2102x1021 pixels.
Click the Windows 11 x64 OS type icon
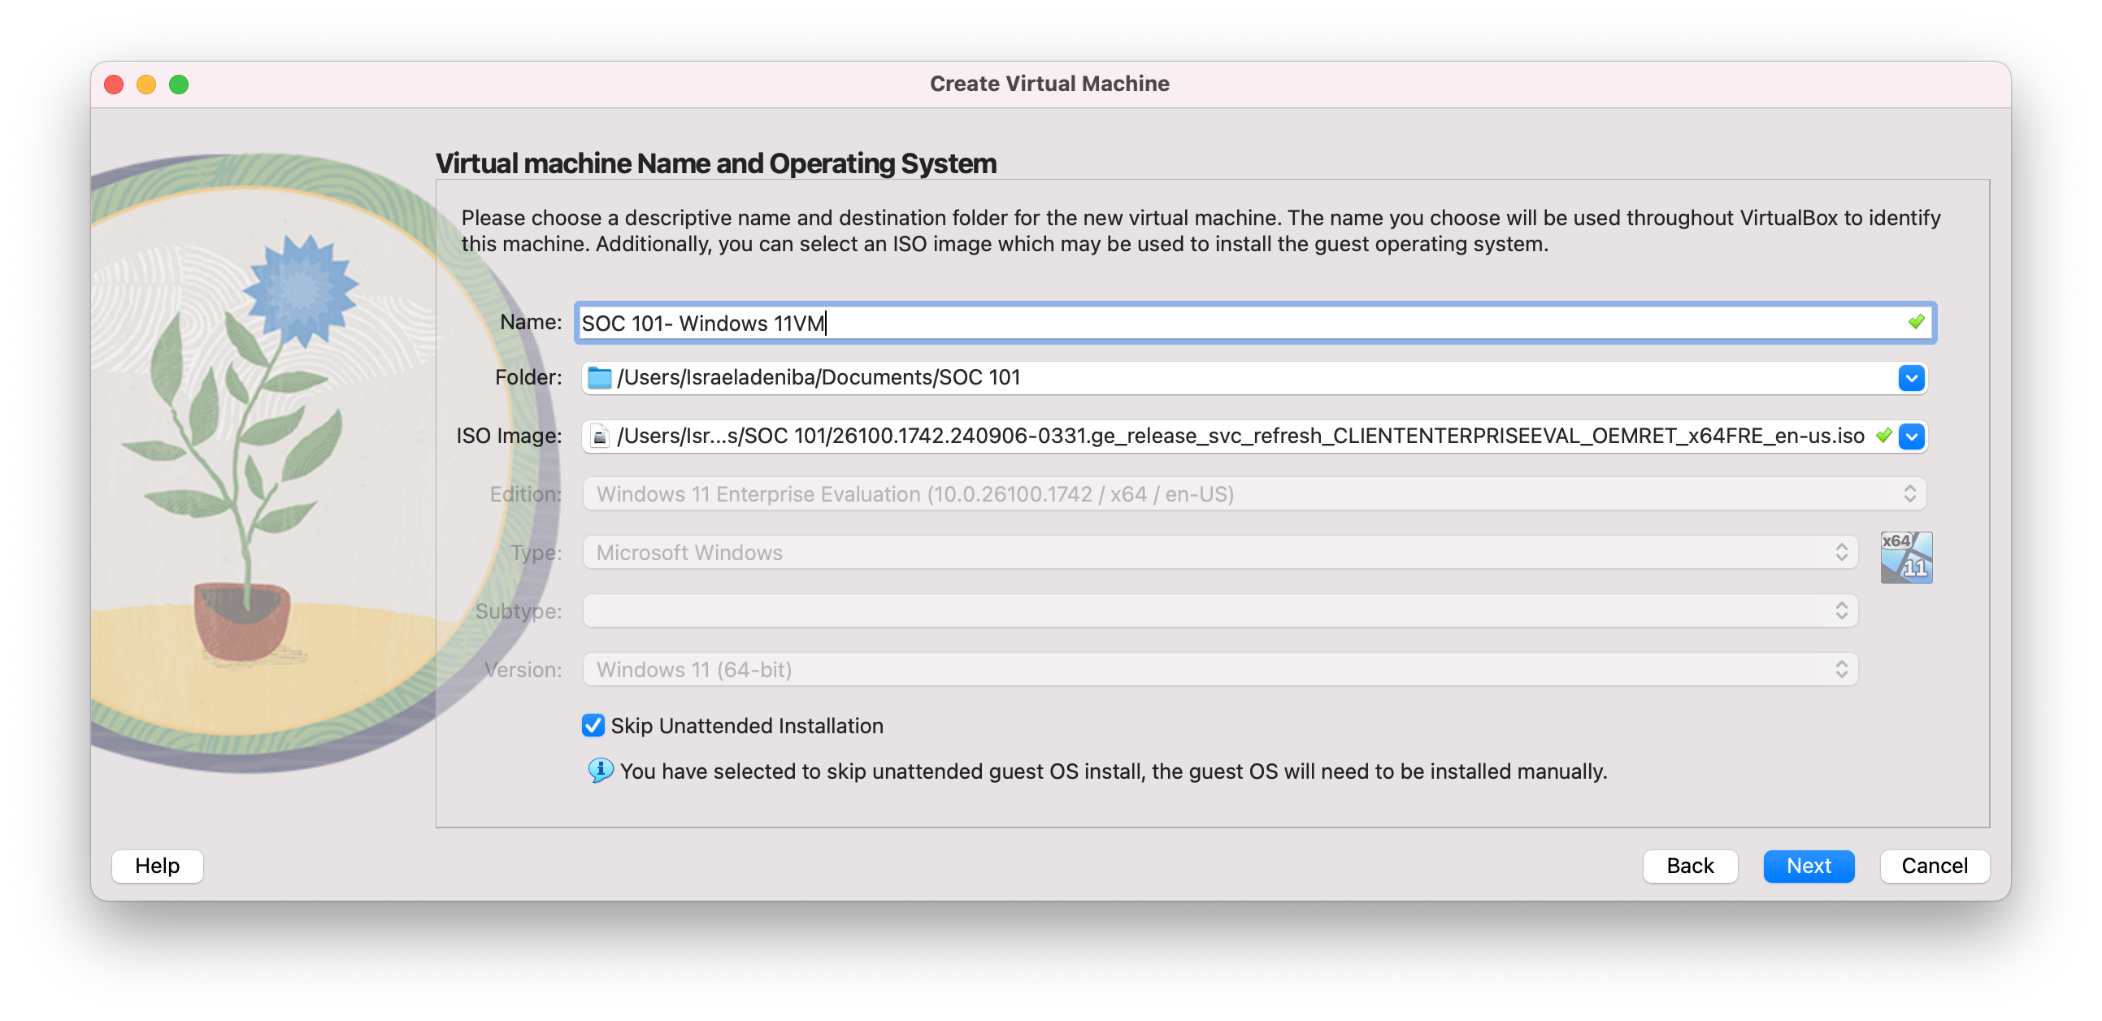click(1905, 558)
